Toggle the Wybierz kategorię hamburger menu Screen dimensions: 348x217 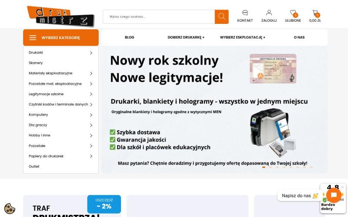point(33,38)
